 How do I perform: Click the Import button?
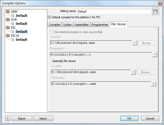click(43, 118)
